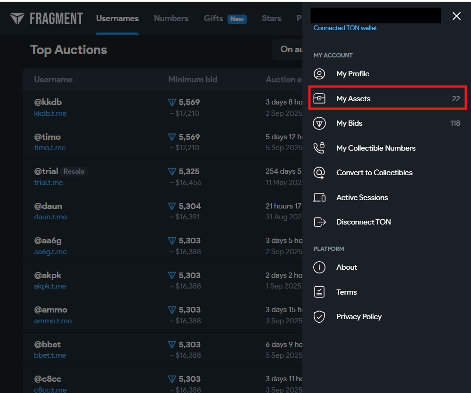Click the Privacy Policy shield icon
Image resolution: width=471 pixels, height=393 pixels.
pyautogui.click(x=319, y=317)
